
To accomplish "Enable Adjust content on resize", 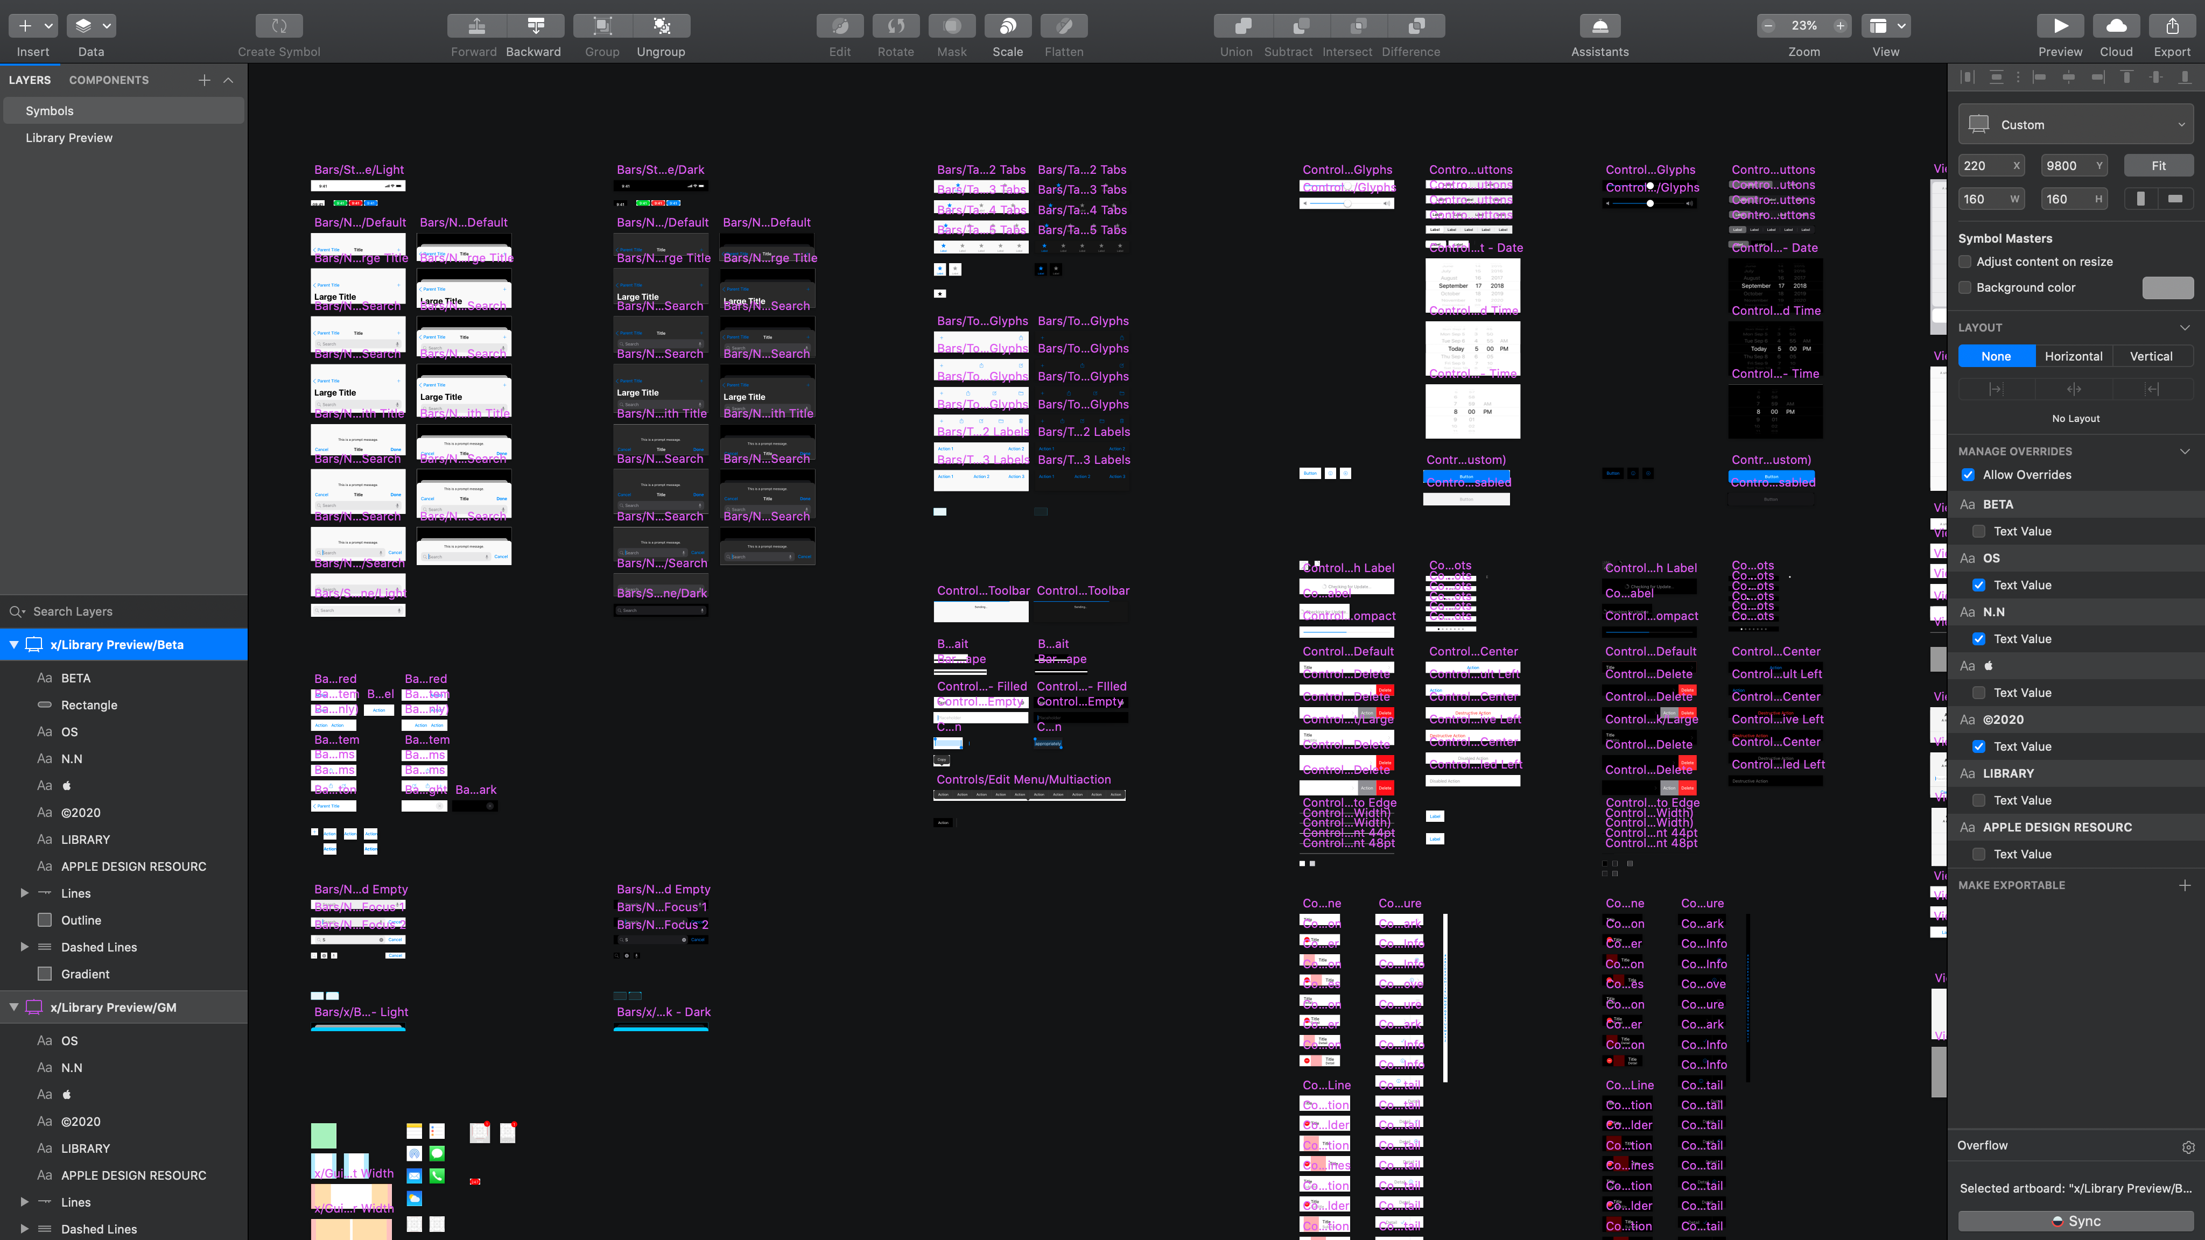I will 1965,262.
